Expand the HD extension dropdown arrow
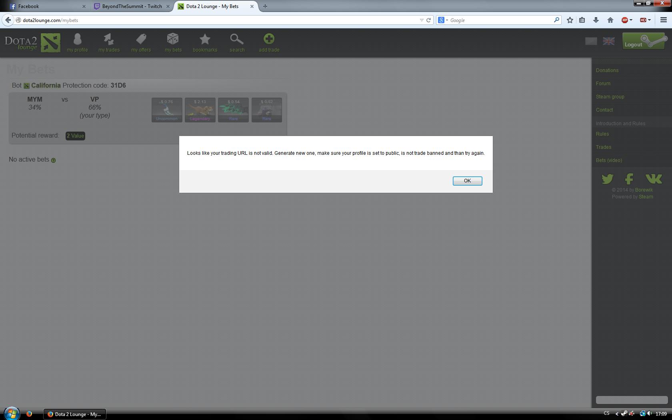 click(650, 20)
